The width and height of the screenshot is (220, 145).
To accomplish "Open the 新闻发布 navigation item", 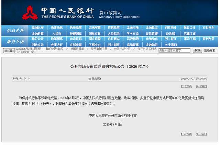I will [x=38, y=28].
